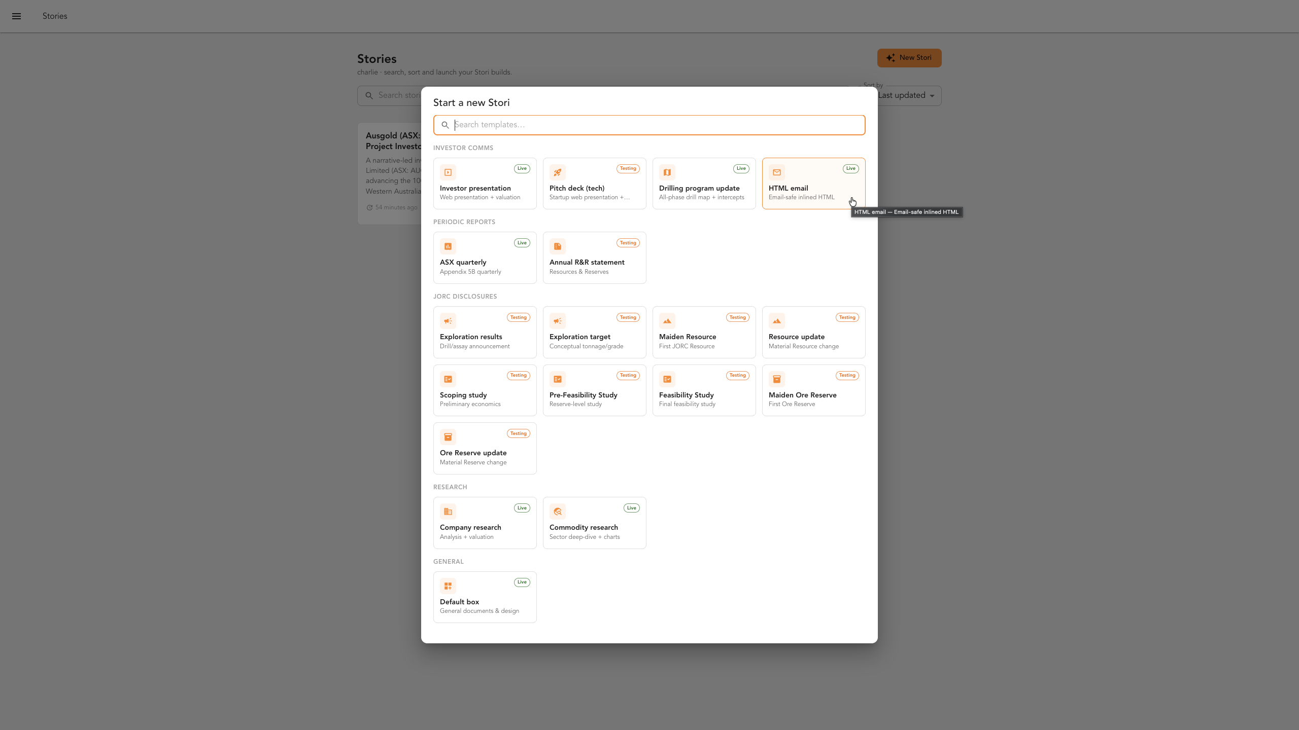Pick the Drilling program update template title

pos(699,188)
